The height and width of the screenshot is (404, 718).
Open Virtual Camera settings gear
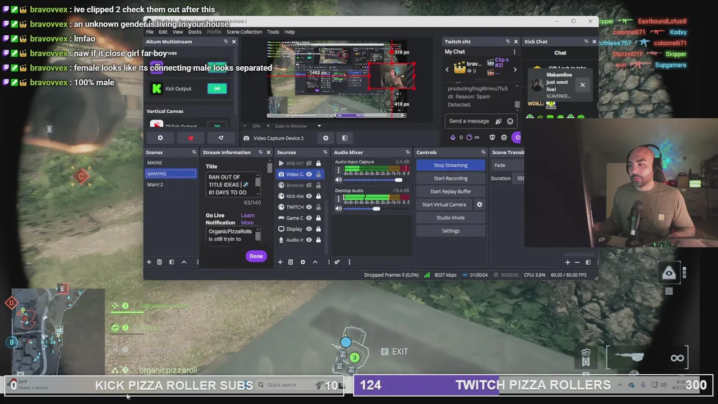tap(480, 205)
